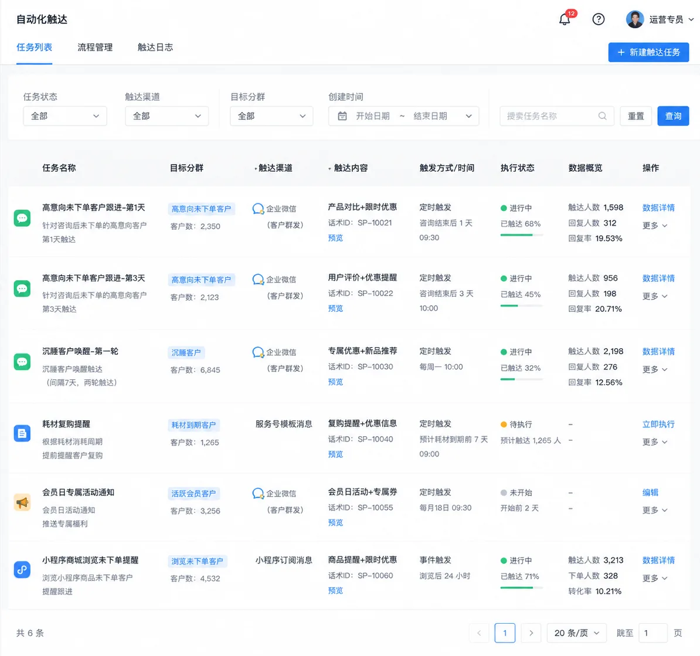Click the 已触达 45% progress bar
This screenshot has height=656, width=700.
[x=521, y=305]
